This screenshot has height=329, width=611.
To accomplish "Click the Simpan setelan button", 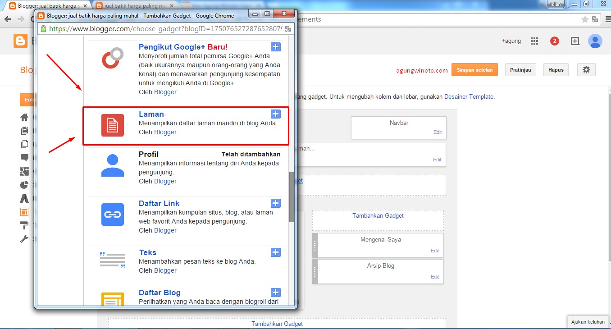I will click(474, 70).
